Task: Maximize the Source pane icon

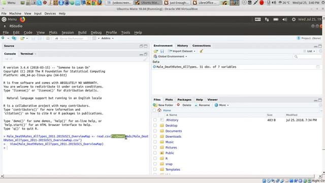Action: coord(146,46)
